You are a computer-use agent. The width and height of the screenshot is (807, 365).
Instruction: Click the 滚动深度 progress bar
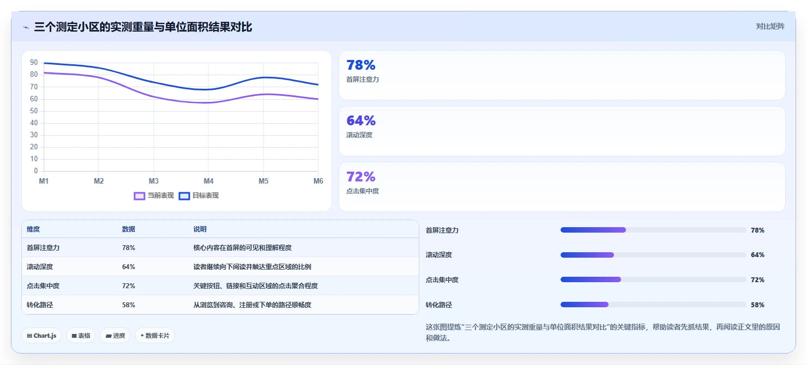653,255
